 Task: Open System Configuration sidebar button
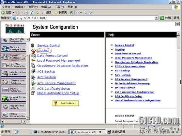14,57
